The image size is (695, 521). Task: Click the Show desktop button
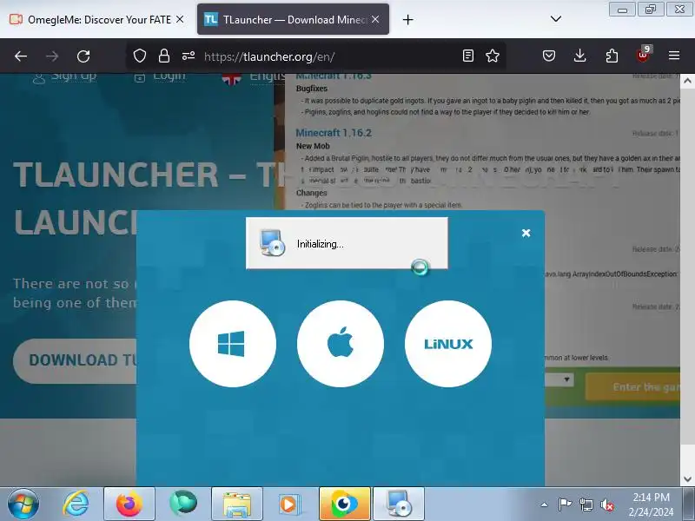coord(688,504)
